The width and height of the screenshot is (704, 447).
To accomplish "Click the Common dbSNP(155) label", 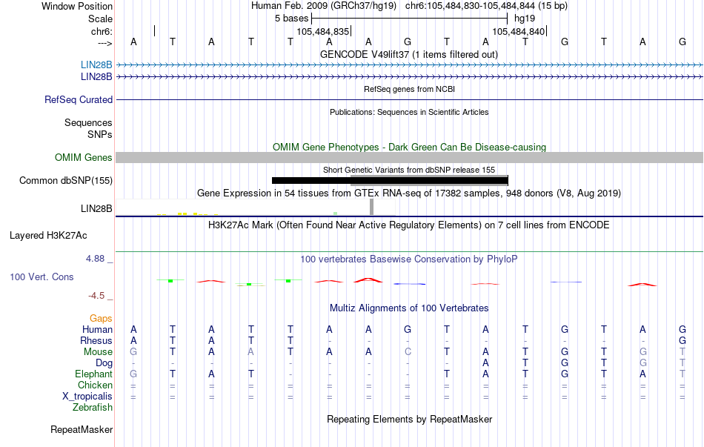I will click(x=65, y=181).
